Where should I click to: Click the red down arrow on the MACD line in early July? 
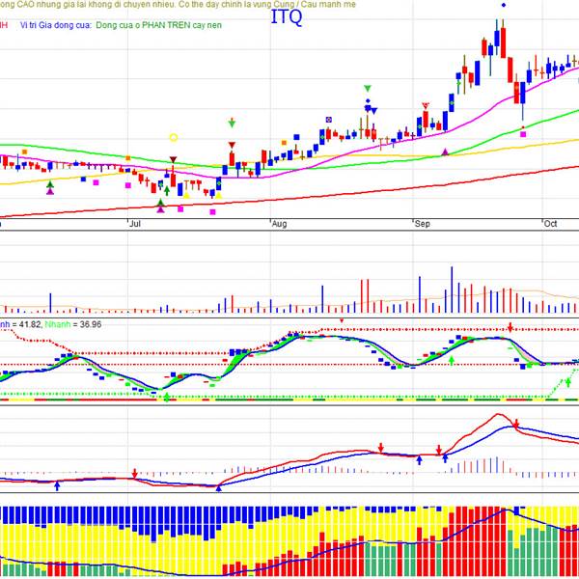[135, 474]
